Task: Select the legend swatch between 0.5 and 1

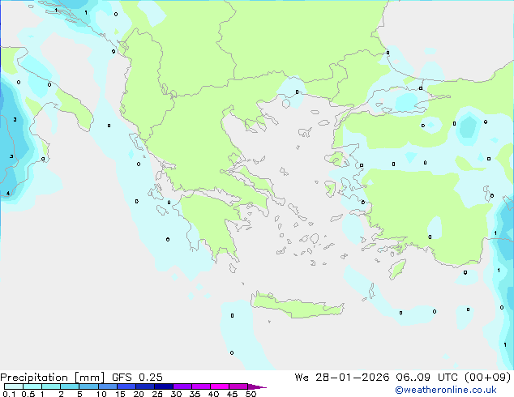Action: pos(32,386)
